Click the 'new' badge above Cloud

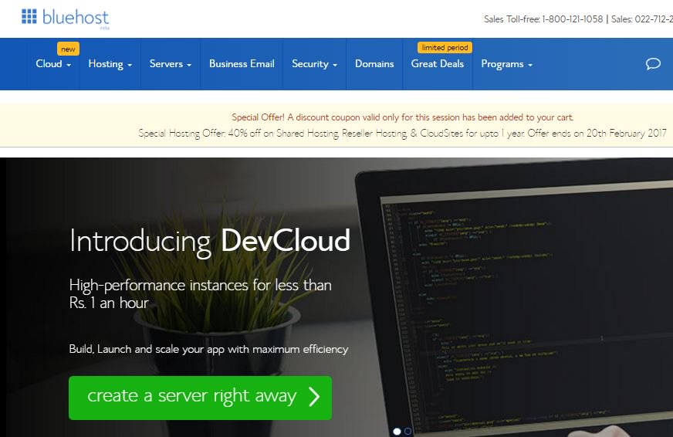[x=68, y=49]
